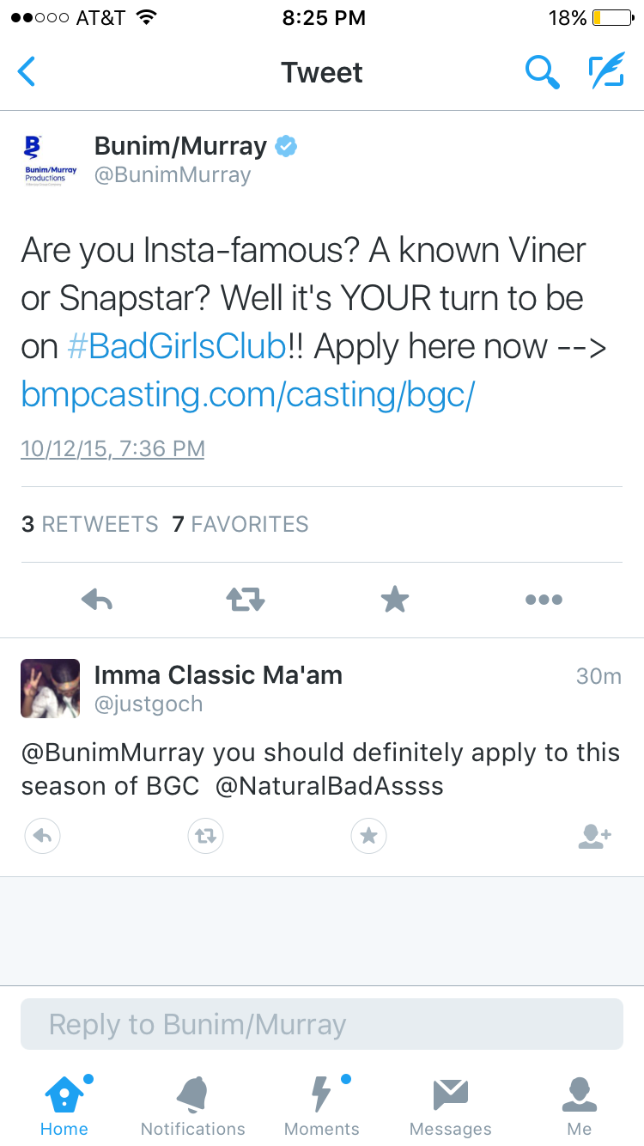View the 3 retweets list

click(90, 524)
